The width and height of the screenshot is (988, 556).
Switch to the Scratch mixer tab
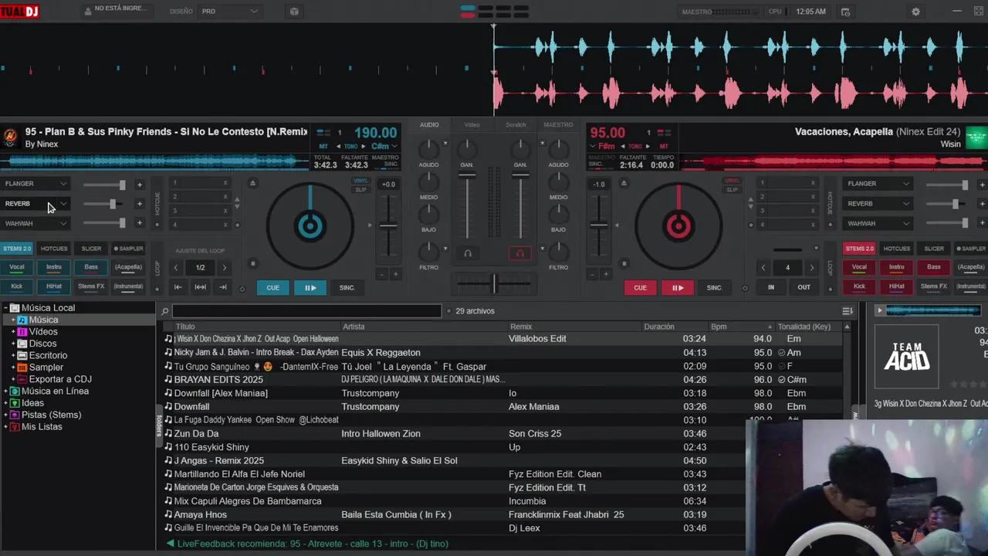click(x=516, y=124)
